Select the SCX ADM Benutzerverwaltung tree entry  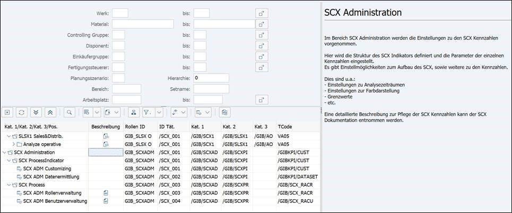(55, 201)
